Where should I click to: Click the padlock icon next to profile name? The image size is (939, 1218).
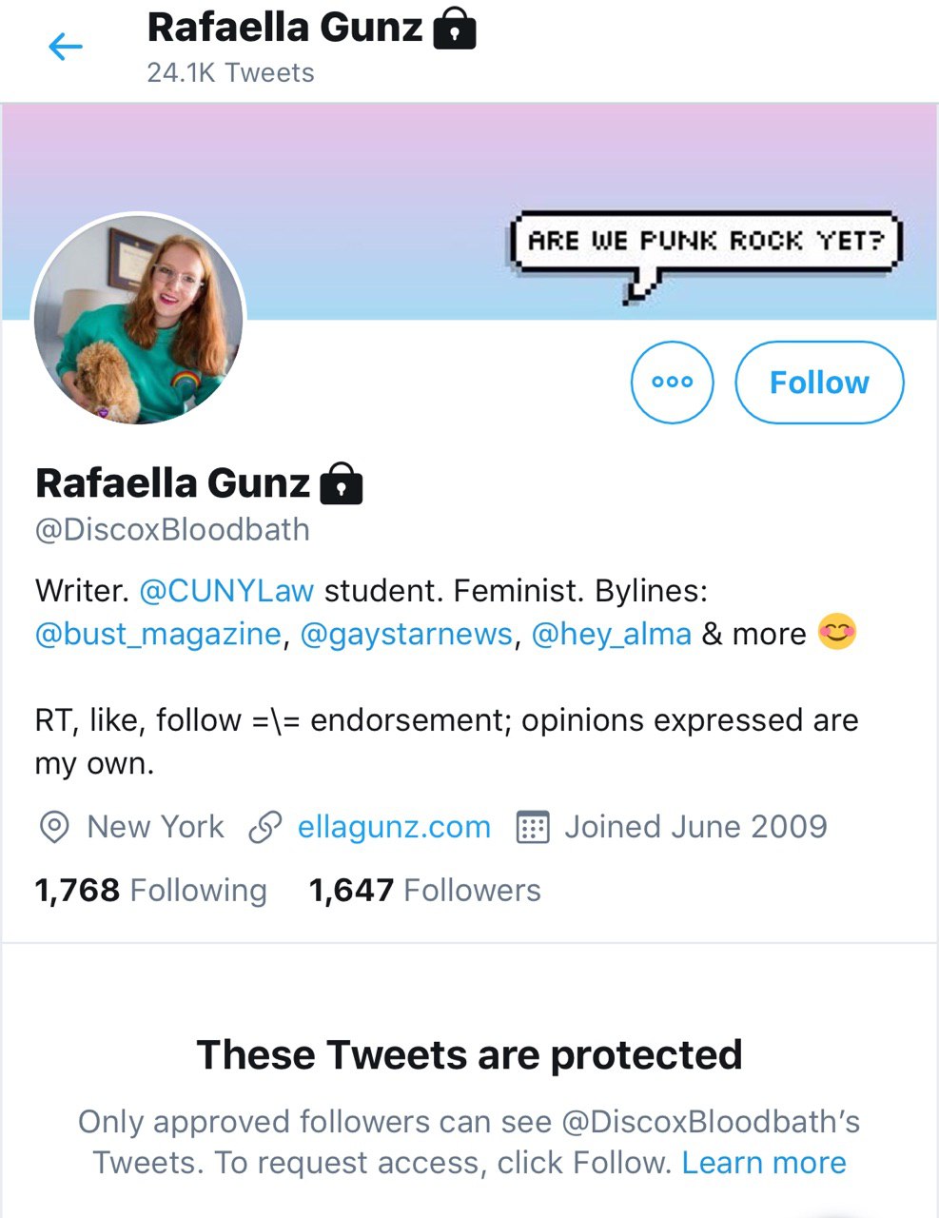point(342,483)
